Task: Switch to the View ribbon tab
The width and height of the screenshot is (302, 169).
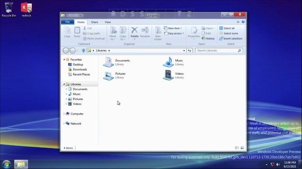Action: [108, 22]
